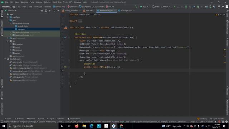This screenshot has width=229, height=129.
Task: Toggle the Logcat tool window
Action: (50, 119)
